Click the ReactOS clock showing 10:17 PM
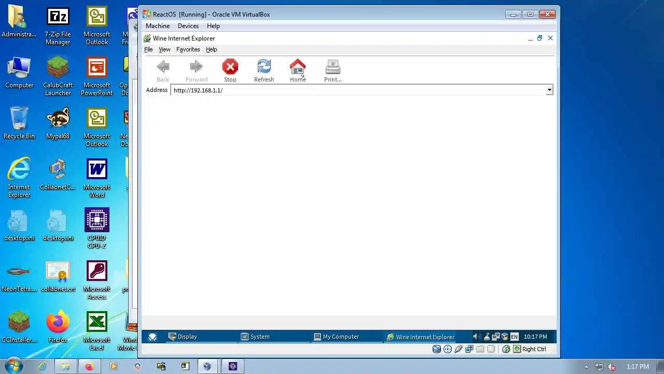The width and height of the screenshot is (664, 374). (x=535, y=337)
